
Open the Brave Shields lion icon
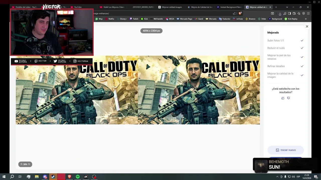tap(240, 13)
